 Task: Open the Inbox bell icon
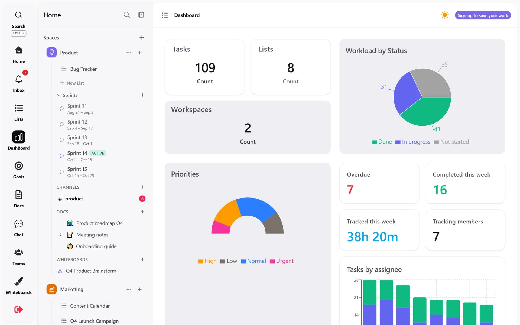(x=18, y=79)
